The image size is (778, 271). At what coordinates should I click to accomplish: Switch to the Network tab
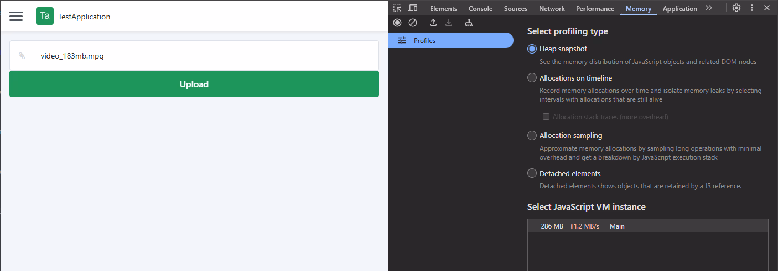[x=552, y=8]
